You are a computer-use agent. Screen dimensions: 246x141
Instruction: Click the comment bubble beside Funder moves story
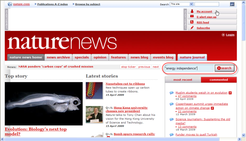pos(171,135)
